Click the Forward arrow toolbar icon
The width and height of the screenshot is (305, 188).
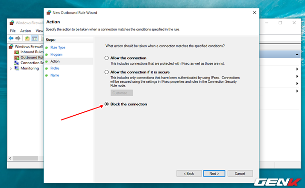tap(18, 38)
